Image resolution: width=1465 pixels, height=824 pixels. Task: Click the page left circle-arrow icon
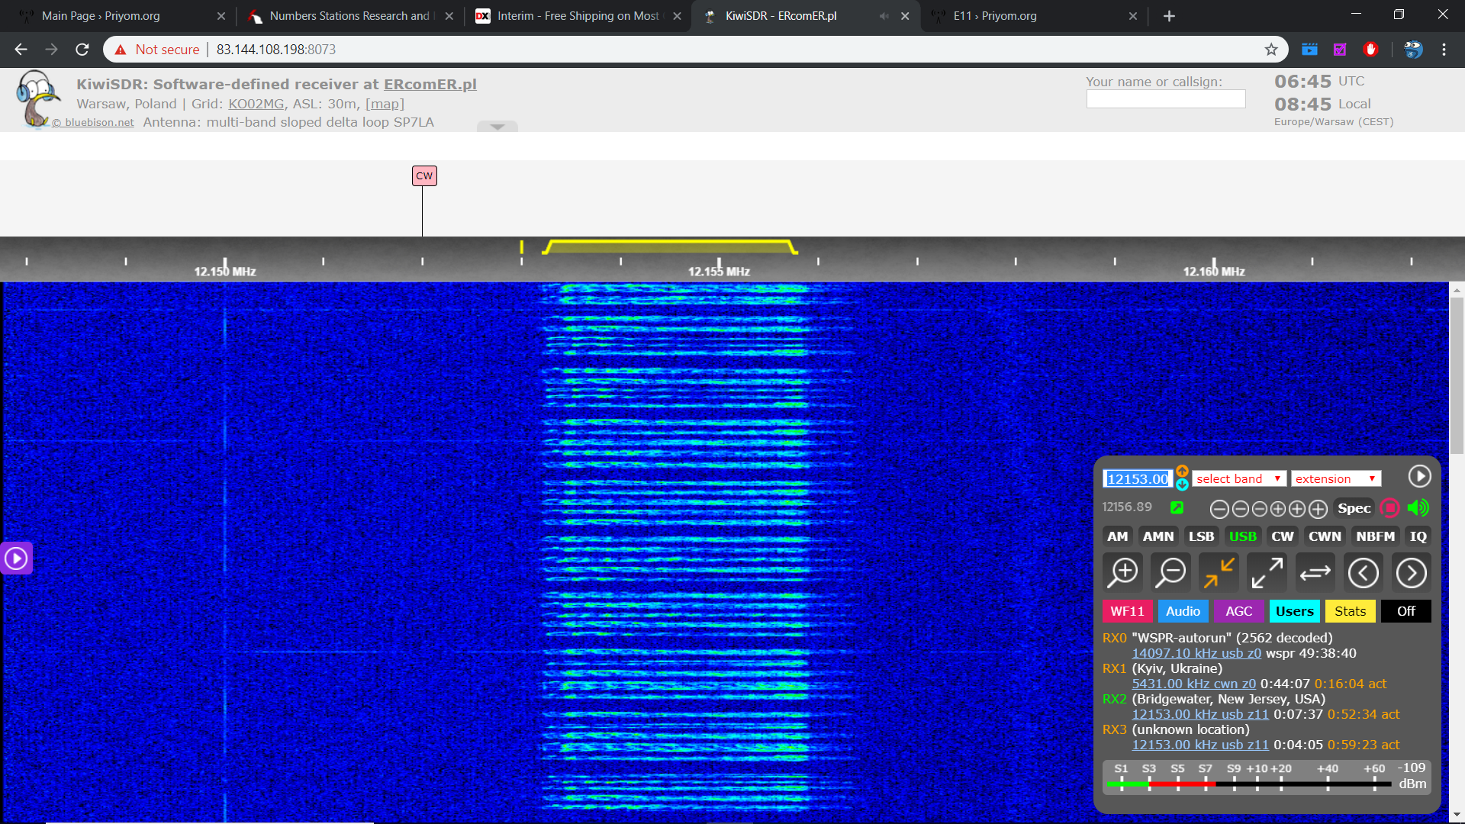pos(1363,572)
